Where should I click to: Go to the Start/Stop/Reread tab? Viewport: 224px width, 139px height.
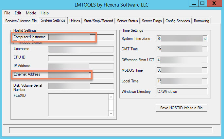coord(98,21)
